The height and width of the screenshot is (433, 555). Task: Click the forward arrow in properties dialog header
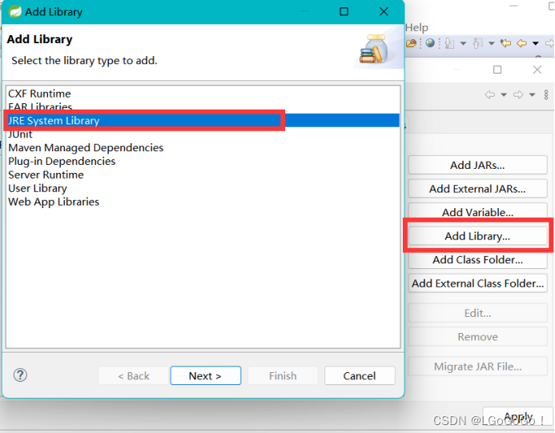(518, 94)
